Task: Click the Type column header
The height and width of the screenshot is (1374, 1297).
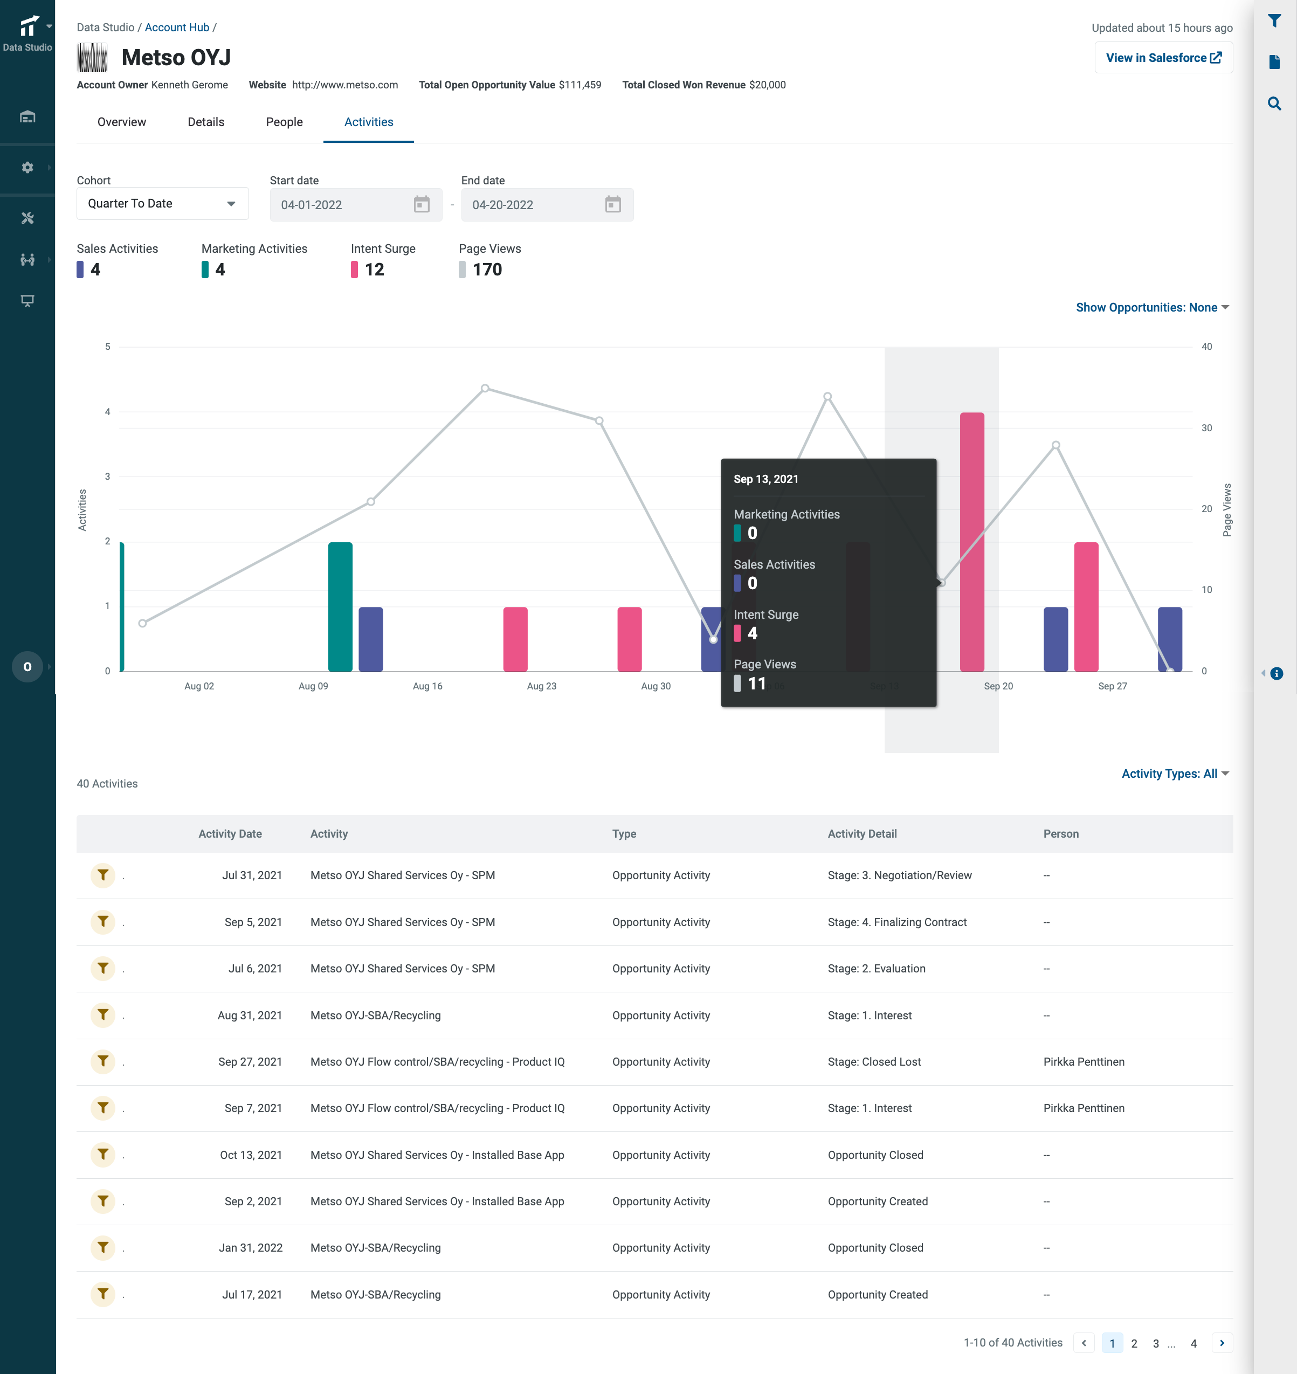Action: [x=624, y=833]
